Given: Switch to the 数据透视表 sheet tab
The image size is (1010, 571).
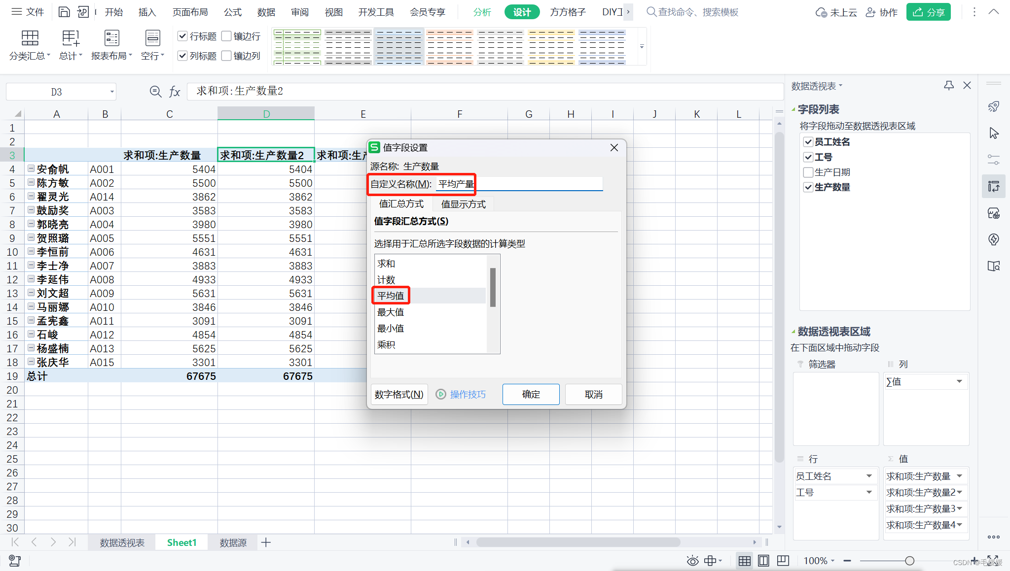Looking at the screenshot, I should 122,542.
